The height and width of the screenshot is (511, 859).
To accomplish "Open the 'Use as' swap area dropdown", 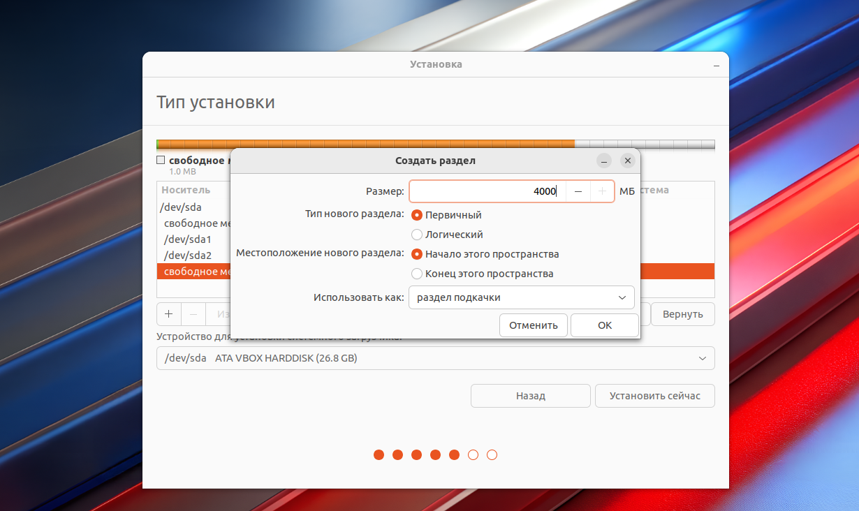I will point(521,297).
